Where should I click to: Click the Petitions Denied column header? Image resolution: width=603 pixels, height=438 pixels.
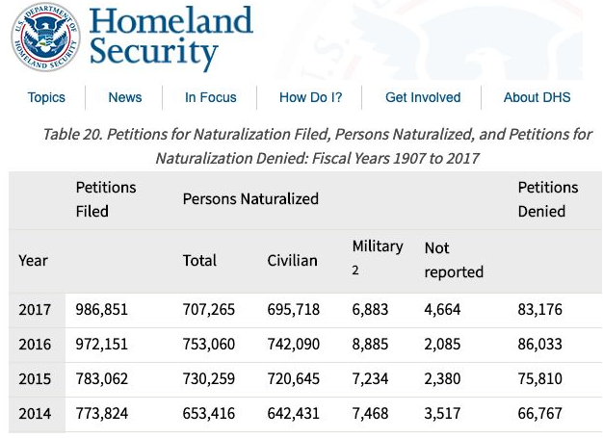pyautogui.click(x=548, y=199)
